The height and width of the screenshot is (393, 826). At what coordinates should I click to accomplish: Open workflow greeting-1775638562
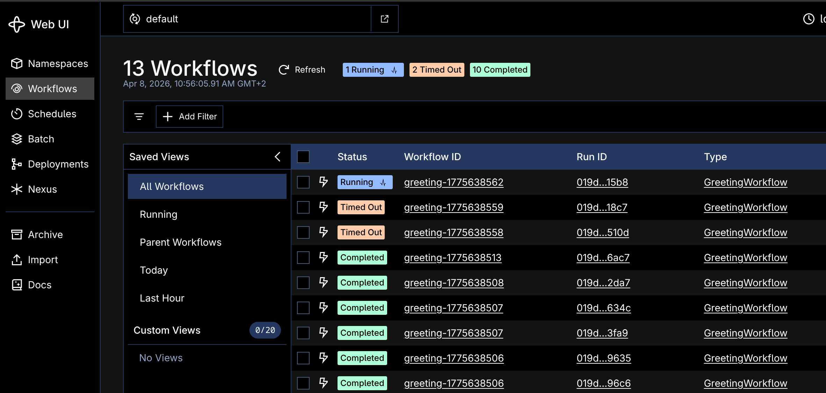[x=454, y=182]
